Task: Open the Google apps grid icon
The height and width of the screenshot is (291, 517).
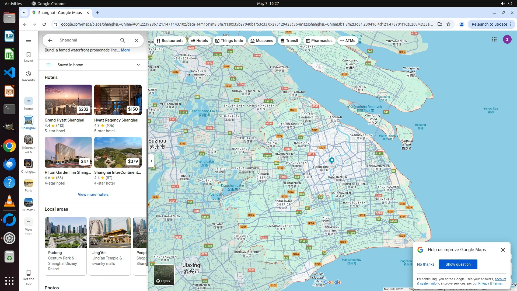Action: pos(494,40)
